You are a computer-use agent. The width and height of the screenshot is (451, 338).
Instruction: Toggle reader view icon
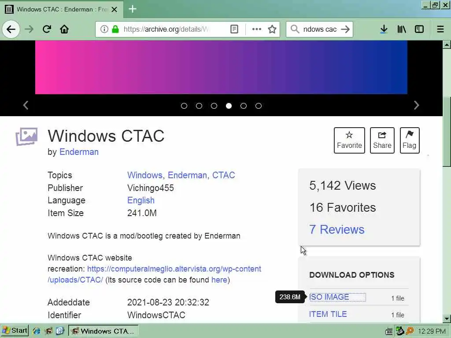[234, 29]
